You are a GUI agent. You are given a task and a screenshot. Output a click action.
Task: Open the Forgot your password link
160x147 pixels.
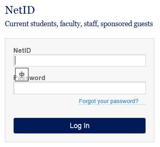[109, 101]
